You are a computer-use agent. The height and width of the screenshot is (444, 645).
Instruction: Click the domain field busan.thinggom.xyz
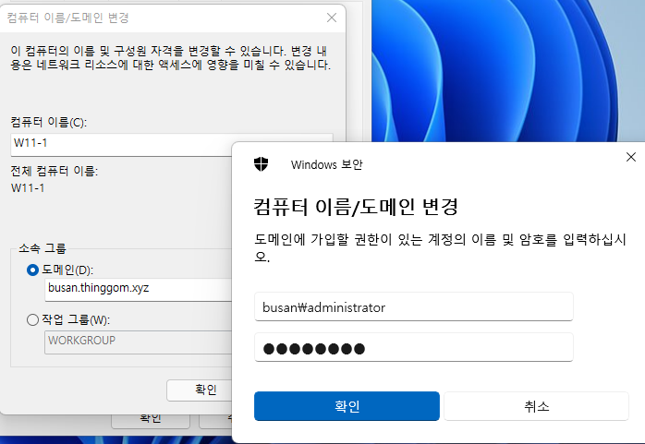point(139,290)
